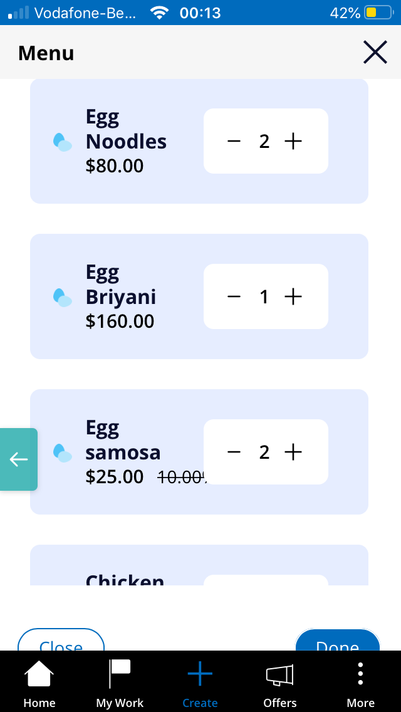The image size is (401, 712).
Task: Tap the egg icon beside Egg samosa
Action: pyautogui.click(x=63, y=453)
